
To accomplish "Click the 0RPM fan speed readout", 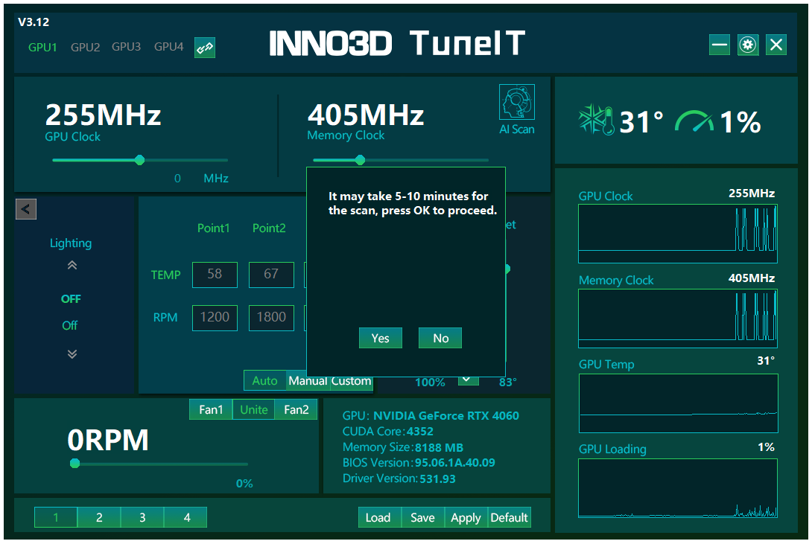I will point(108,440).
